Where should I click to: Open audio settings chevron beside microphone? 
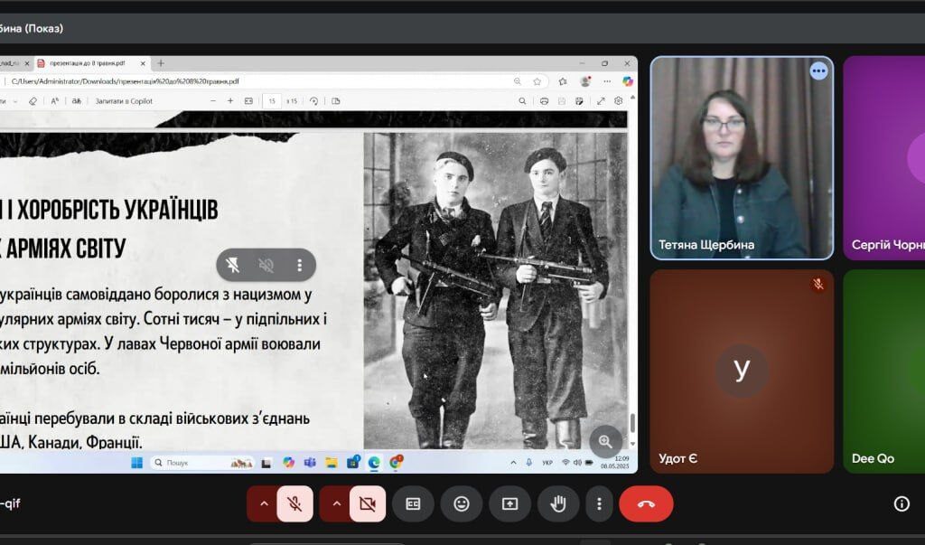pyautogui.click(x=264, y=503)
